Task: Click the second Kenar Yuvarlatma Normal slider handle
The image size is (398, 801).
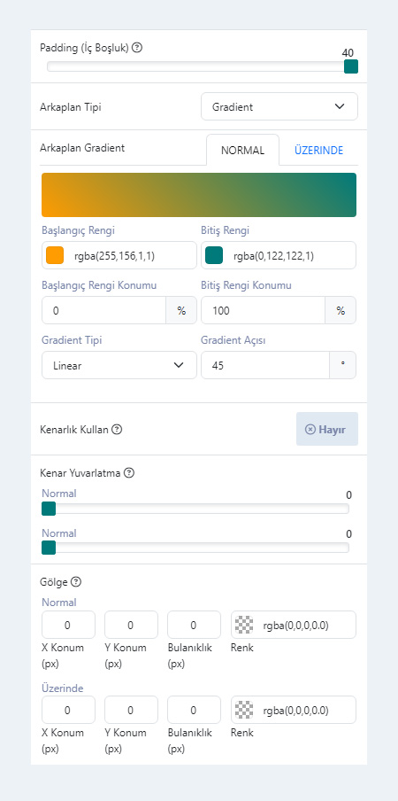Action: click(x=49, y=548)
